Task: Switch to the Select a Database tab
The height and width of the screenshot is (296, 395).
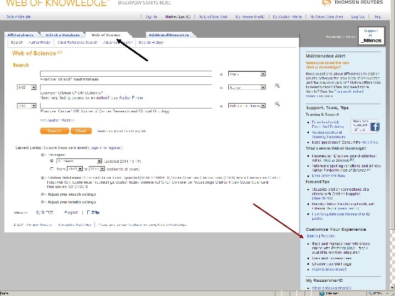Action: (63, 35)
